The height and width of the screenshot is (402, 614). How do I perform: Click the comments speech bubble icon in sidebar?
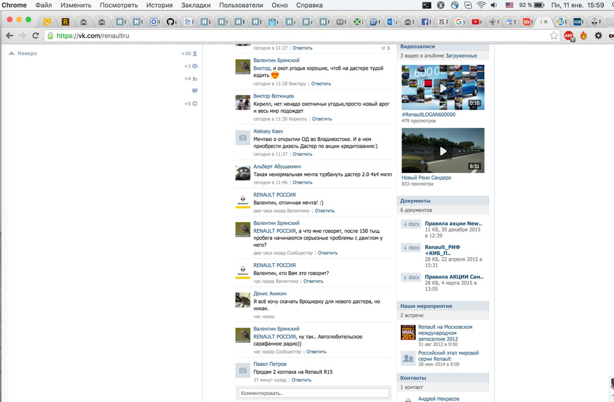194,91
